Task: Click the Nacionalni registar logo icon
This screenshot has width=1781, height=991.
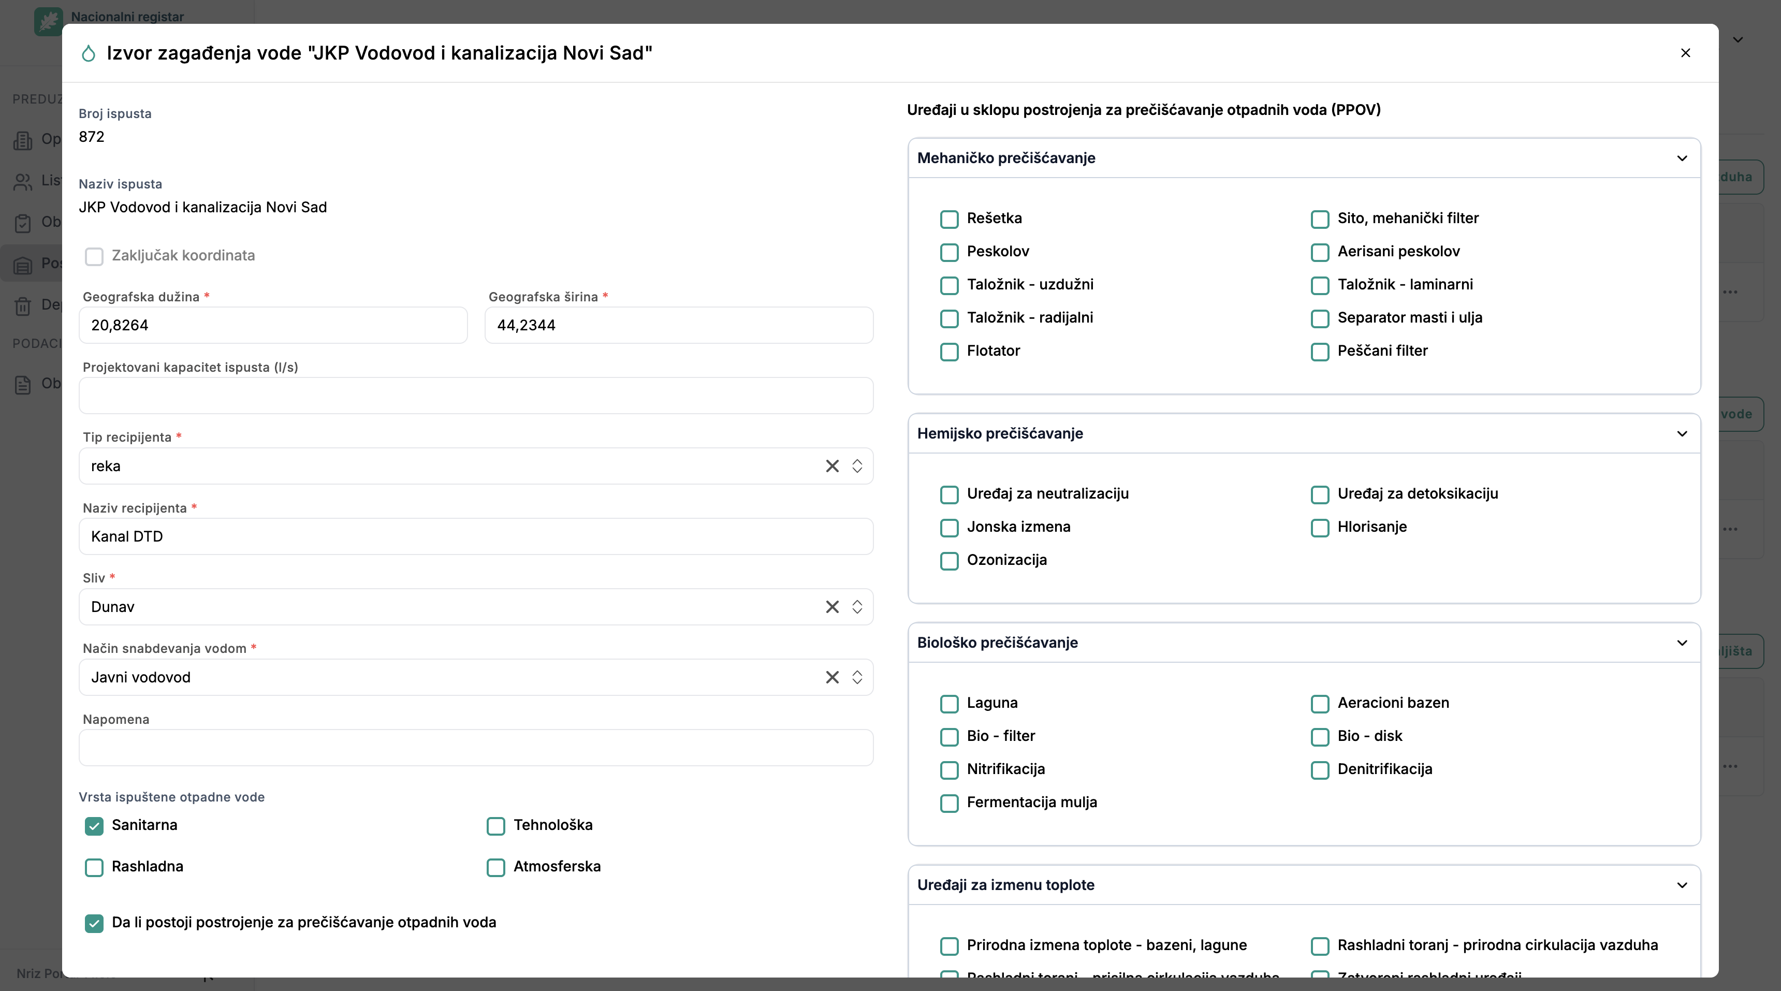Action: [x=48, y=21]
